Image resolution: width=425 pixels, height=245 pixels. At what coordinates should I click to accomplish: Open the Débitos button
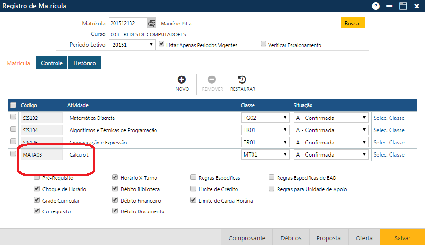click(x=291, y=237)
